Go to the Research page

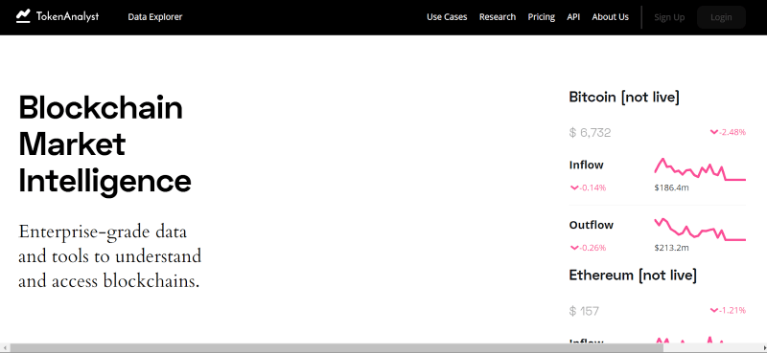click(x=498, y=16)
